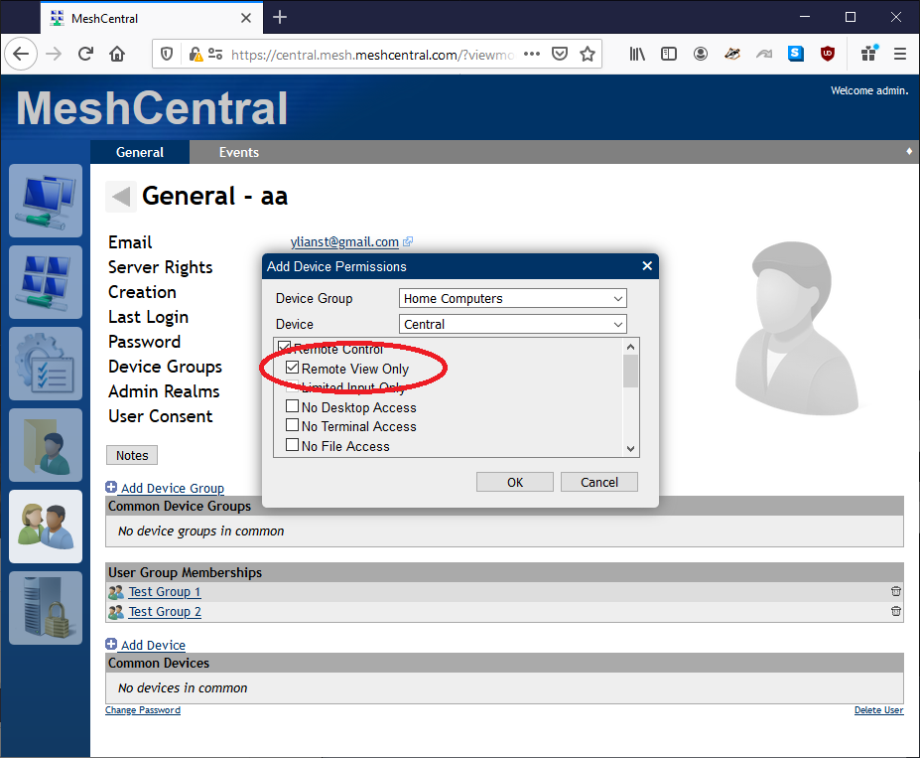920x758 pixels.
Task: Remove Test Group 2 with trash icon
Action: tap(896, 611)
